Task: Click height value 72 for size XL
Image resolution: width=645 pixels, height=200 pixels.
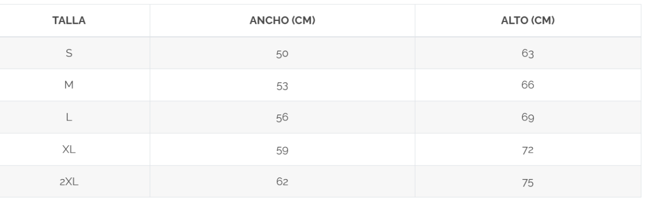Action: [527, 150]
